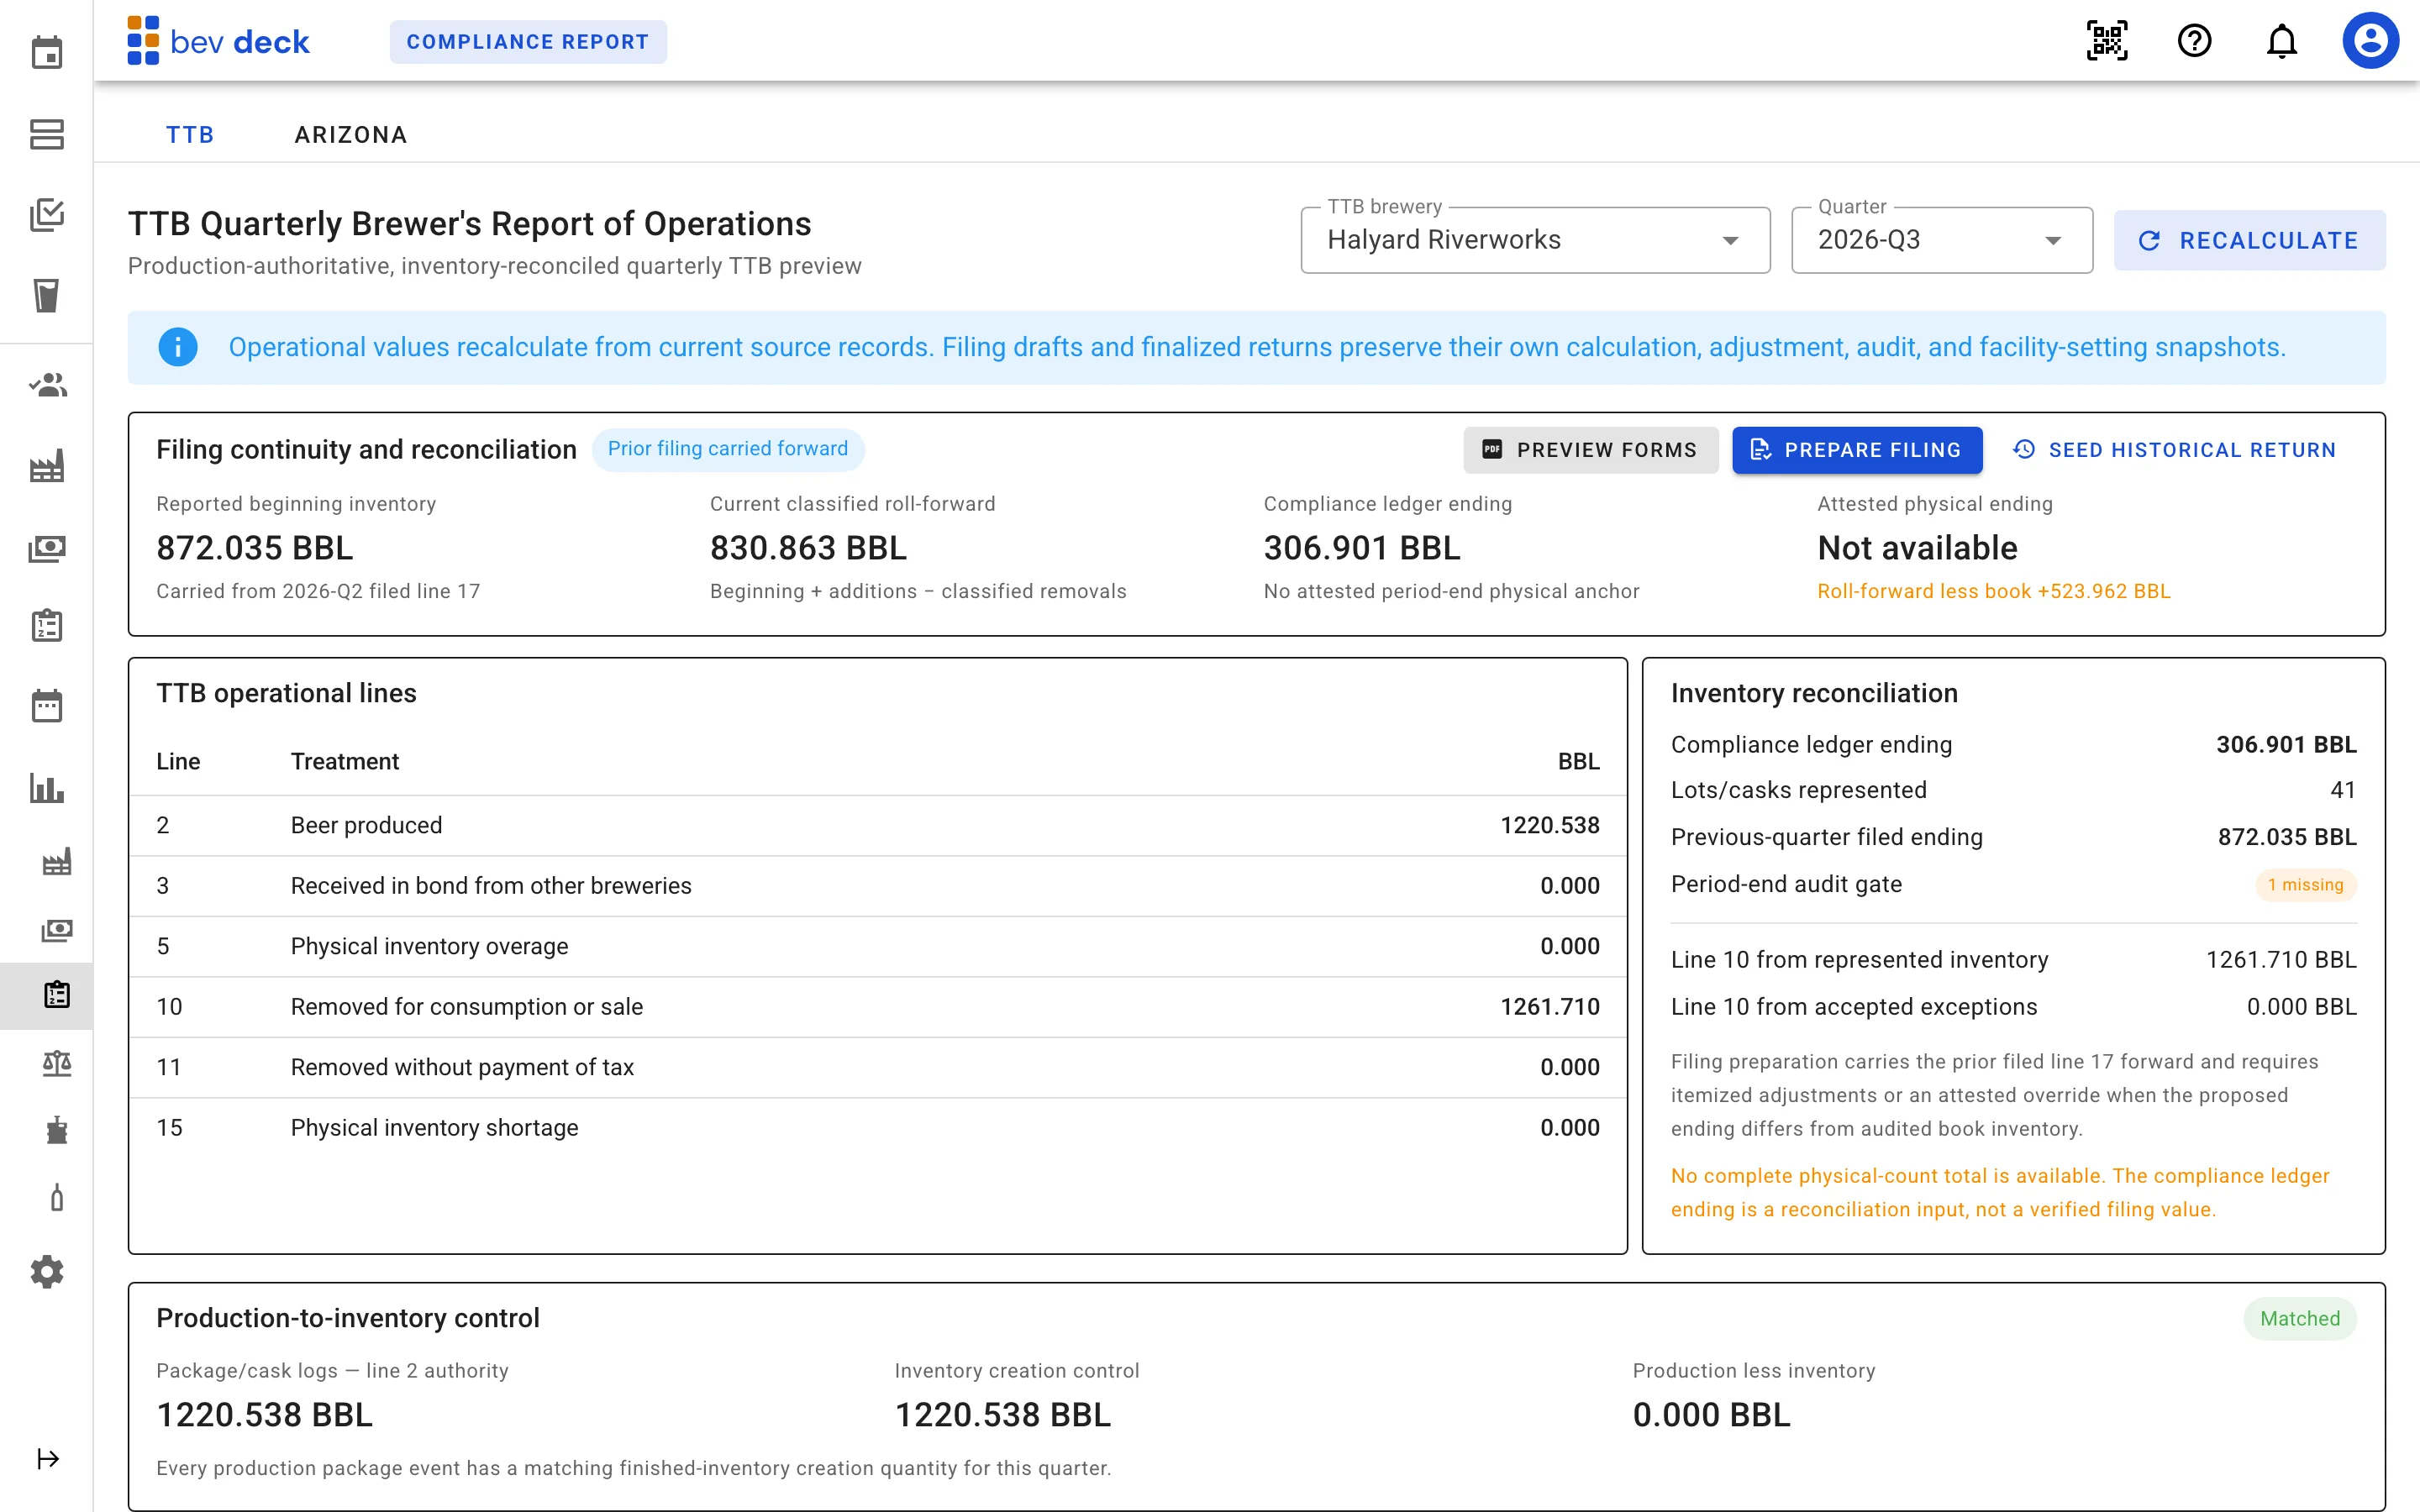Open the calendar-today icon in the sidebar
Image resolution: width=2420 pixels, height=1512 pixels.
[46, 52]
